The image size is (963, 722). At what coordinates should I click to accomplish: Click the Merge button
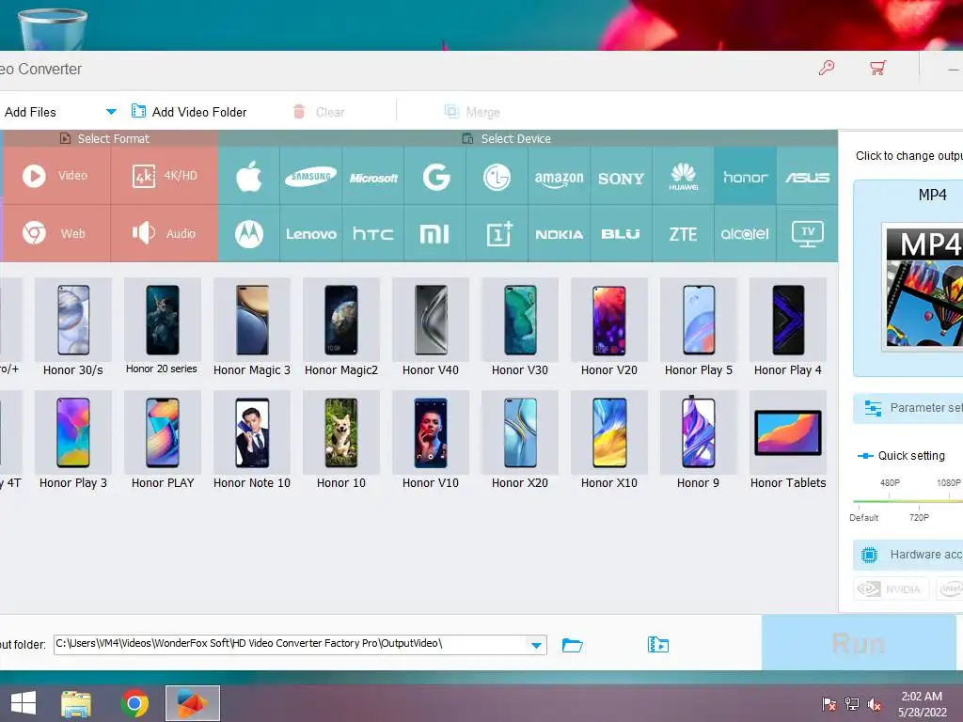click(x=472, y=112)
